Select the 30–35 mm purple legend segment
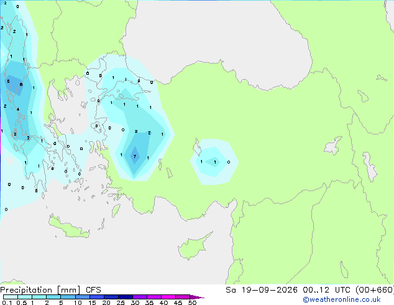394x305 pixels. (x=140, y=297)
